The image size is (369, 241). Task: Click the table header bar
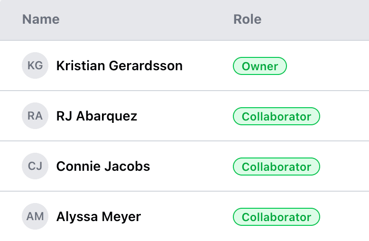[x=142, y=19]
